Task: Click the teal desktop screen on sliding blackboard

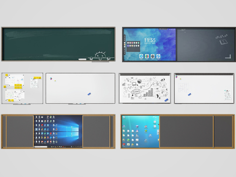Action: tap(141, 132)
